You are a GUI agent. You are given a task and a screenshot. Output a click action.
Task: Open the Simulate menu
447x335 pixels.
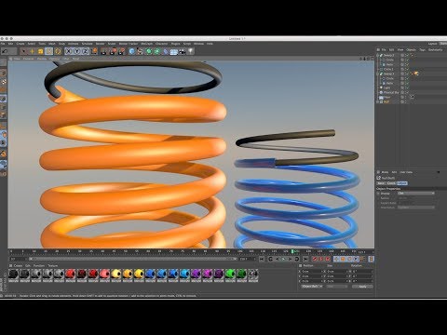coord(87,44)
